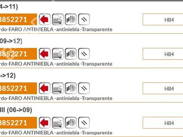Click car front icon in III (06->09) row

(58, 123)
